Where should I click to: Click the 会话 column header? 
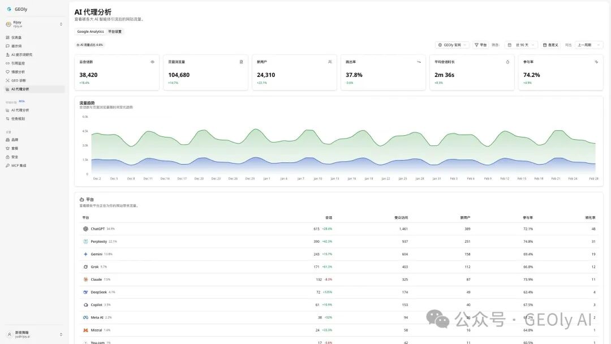tap(329, 218)
